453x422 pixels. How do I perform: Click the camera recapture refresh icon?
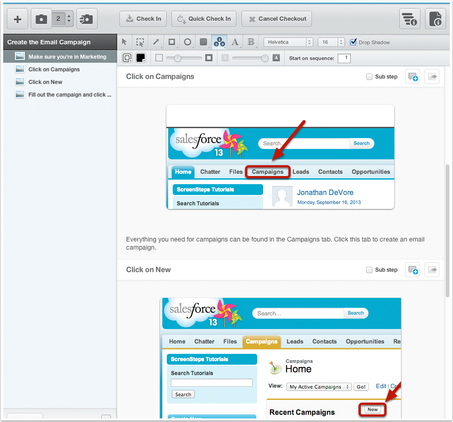coord(87,19)
